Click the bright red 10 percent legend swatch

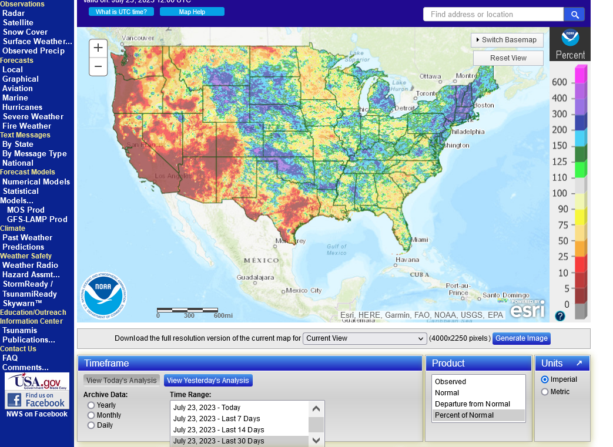581,264
